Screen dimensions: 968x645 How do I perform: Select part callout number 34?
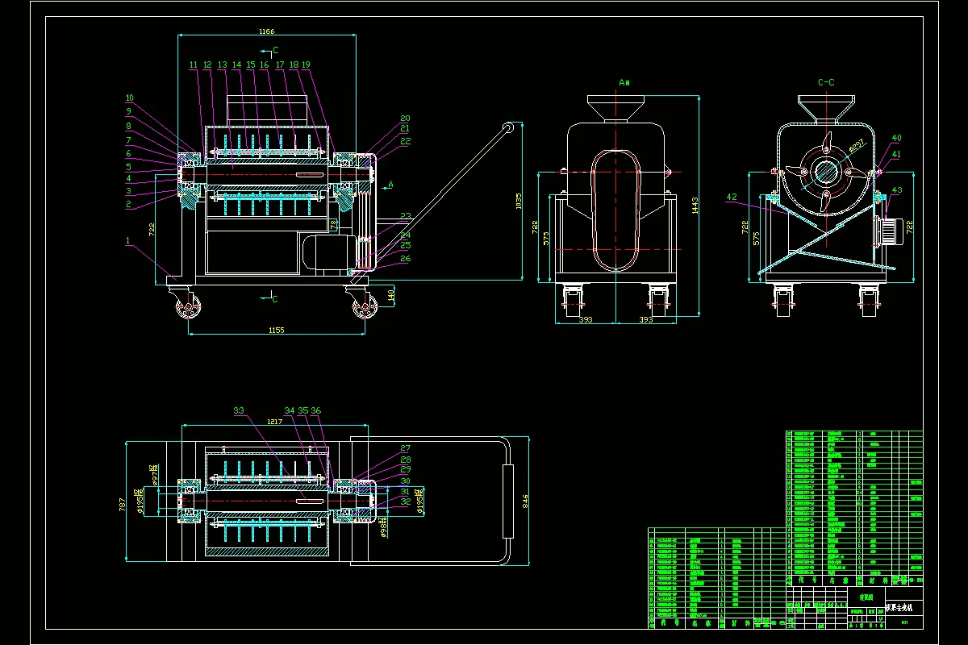pos(289,410)
